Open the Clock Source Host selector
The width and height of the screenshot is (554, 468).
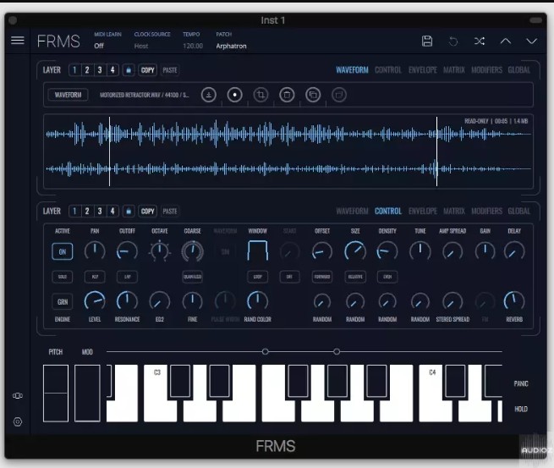click(141, 46)
